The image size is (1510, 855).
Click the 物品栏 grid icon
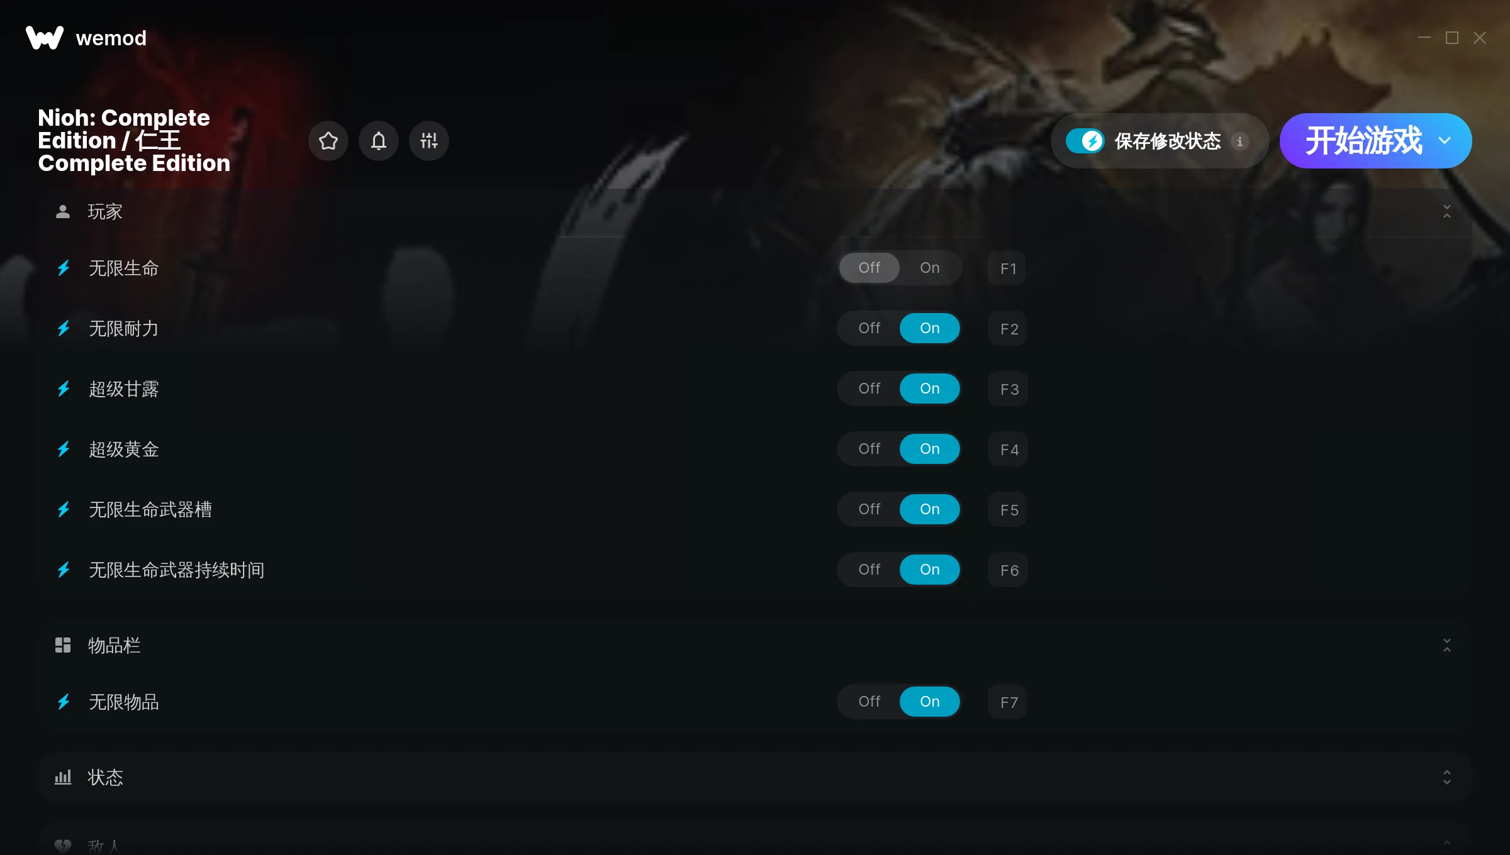pyautogui.click(x=63, y=645)
